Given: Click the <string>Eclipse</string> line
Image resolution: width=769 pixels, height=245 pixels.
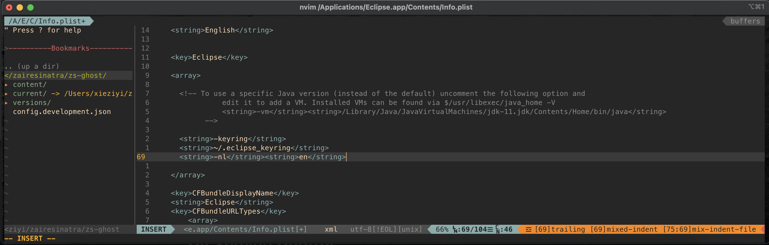Looking at the screenshot, I should 222,202.
